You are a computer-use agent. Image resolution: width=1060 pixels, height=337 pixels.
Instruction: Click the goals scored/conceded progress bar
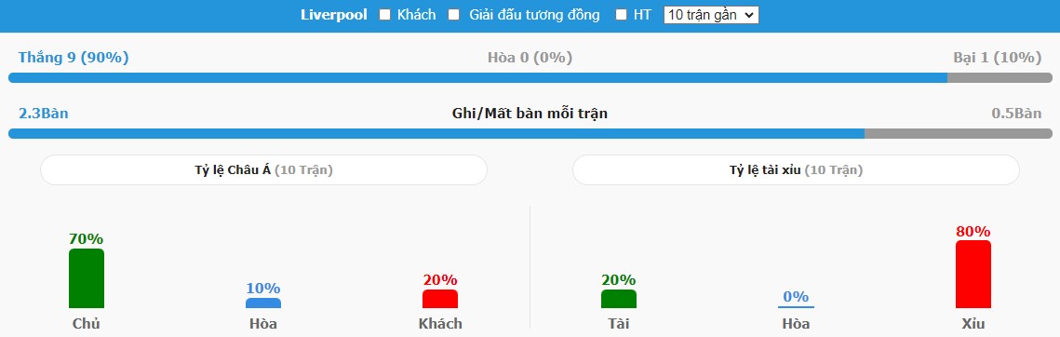tap(530, 133)
